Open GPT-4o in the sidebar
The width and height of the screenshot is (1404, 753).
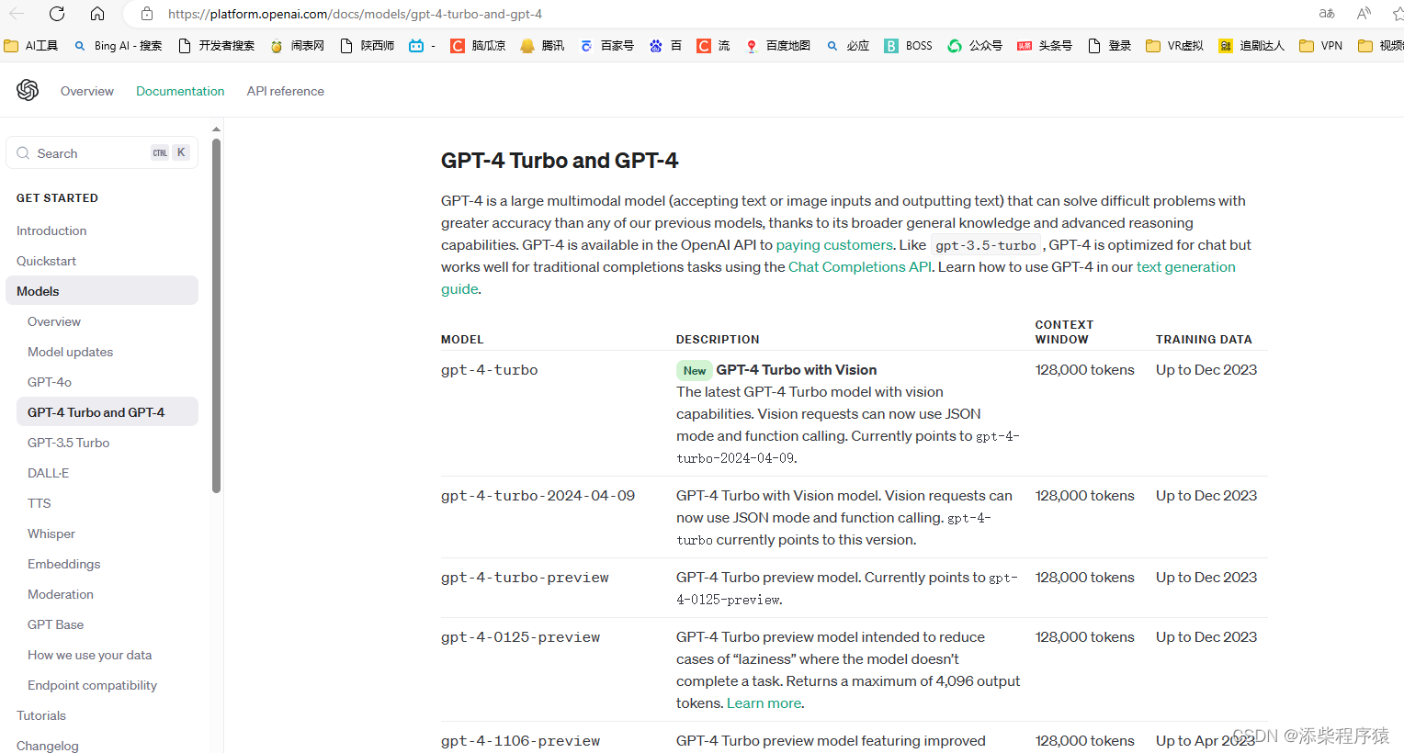[50, 382]
